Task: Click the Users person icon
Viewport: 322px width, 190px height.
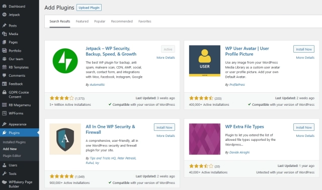Action: (x=5, y=165)
